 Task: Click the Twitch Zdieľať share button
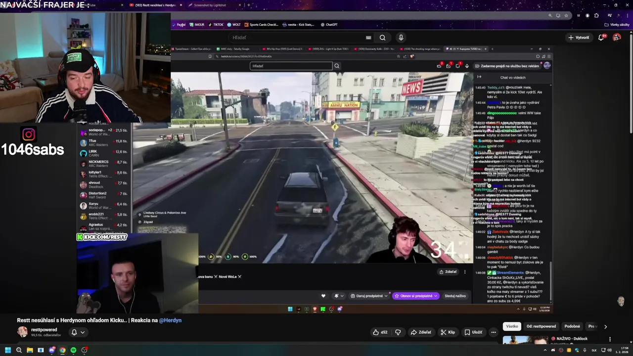pos(448,271)
